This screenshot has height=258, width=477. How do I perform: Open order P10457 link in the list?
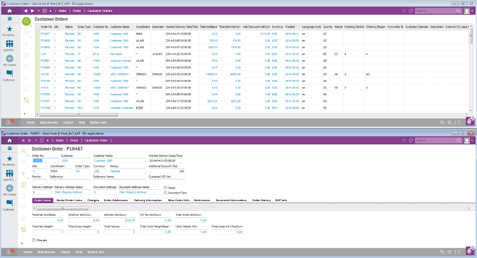pyautogui.click(x=46, y=34)
